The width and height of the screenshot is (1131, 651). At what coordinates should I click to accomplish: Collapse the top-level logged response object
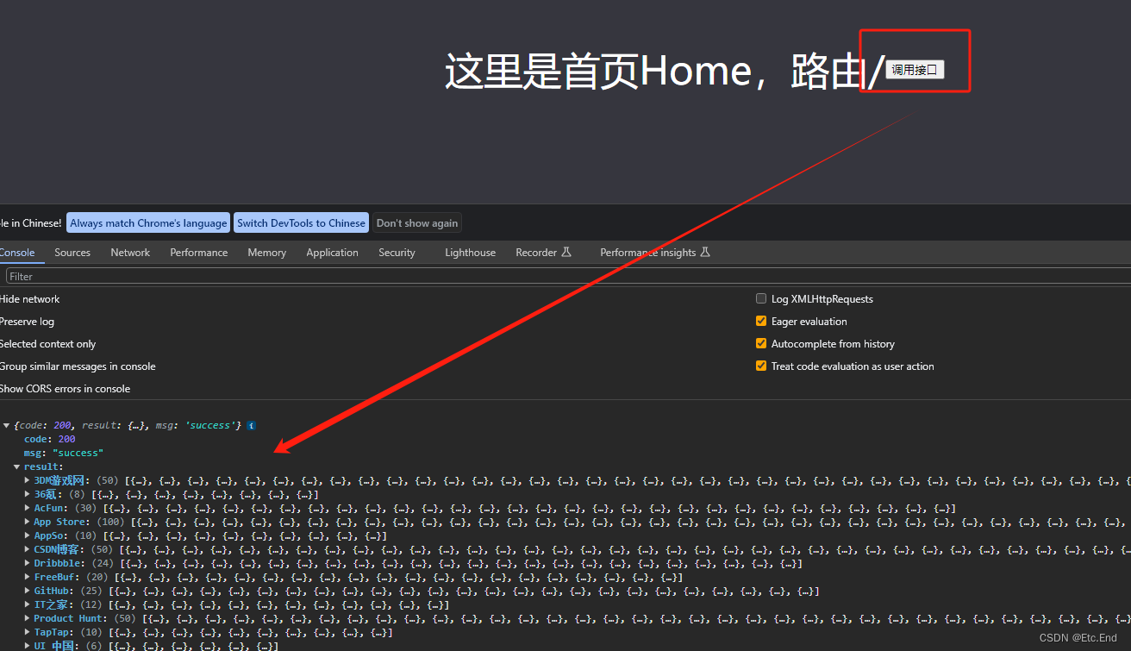point(7,425)
